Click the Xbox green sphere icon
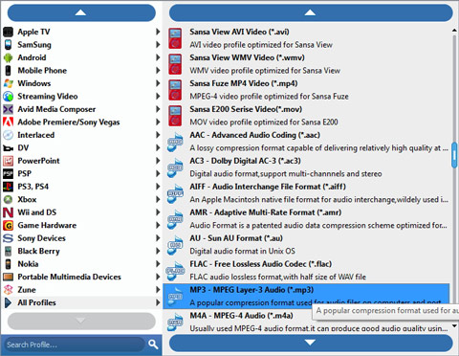This screenshot has height=356, width=459. (x=8, y=199)
